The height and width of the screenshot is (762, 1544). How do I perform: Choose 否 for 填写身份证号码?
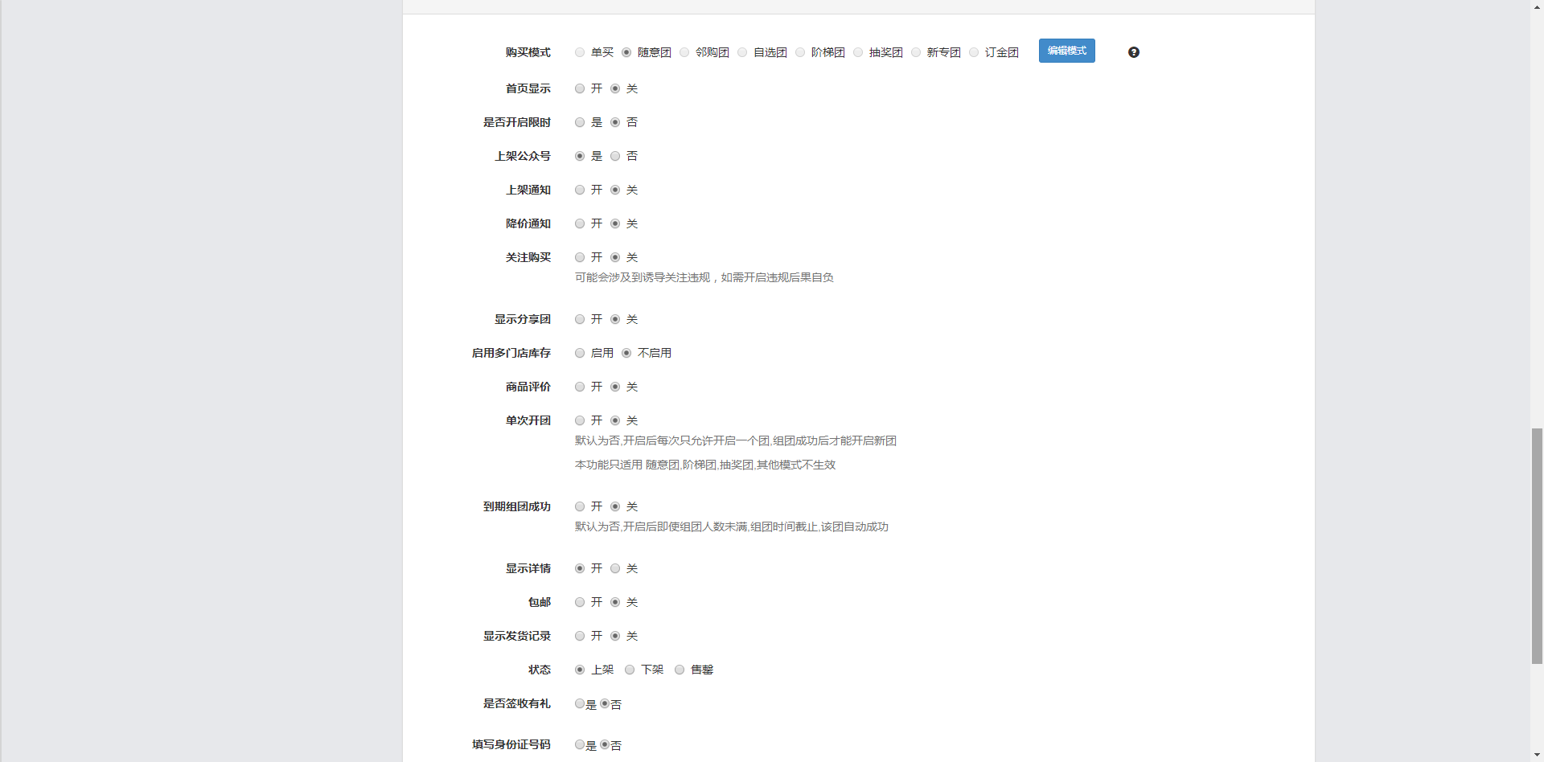(605, 744)
